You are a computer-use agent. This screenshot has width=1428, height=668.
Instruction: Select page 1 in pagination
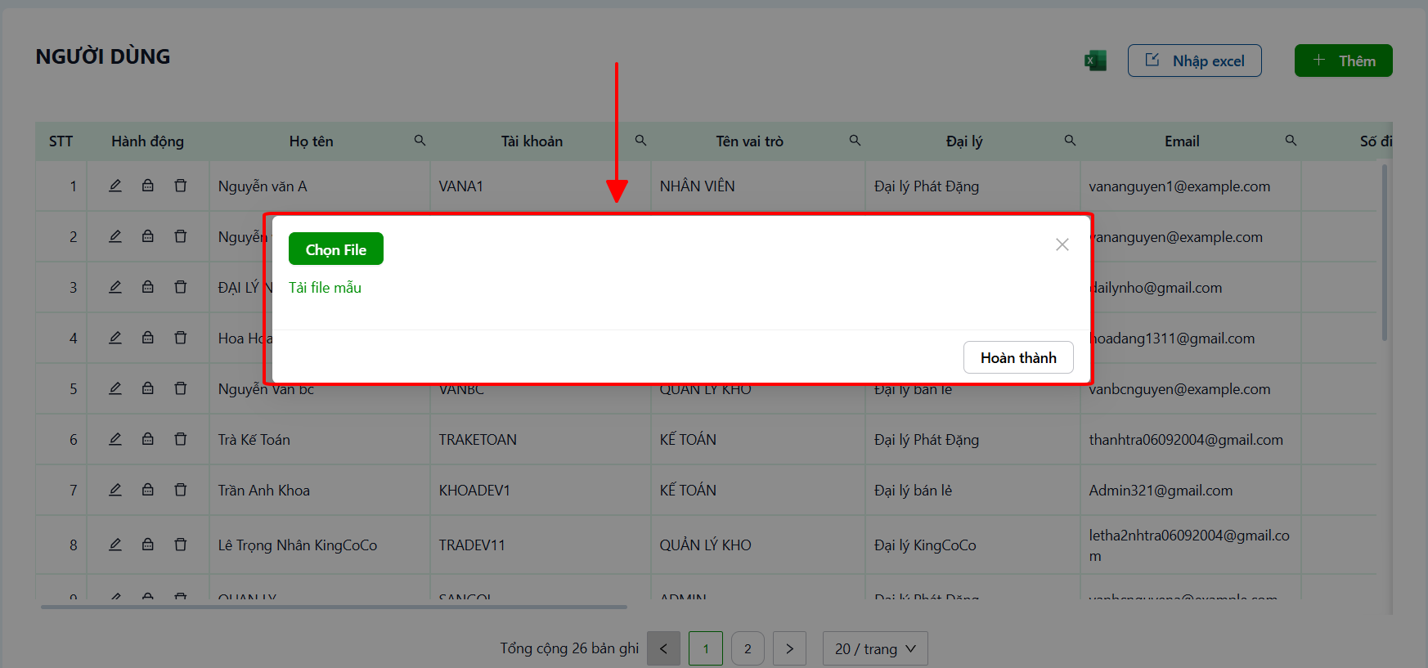[706, 648]
